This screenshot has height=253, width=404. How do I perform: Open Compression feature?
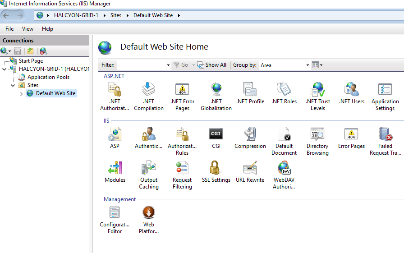click(250, 137)
